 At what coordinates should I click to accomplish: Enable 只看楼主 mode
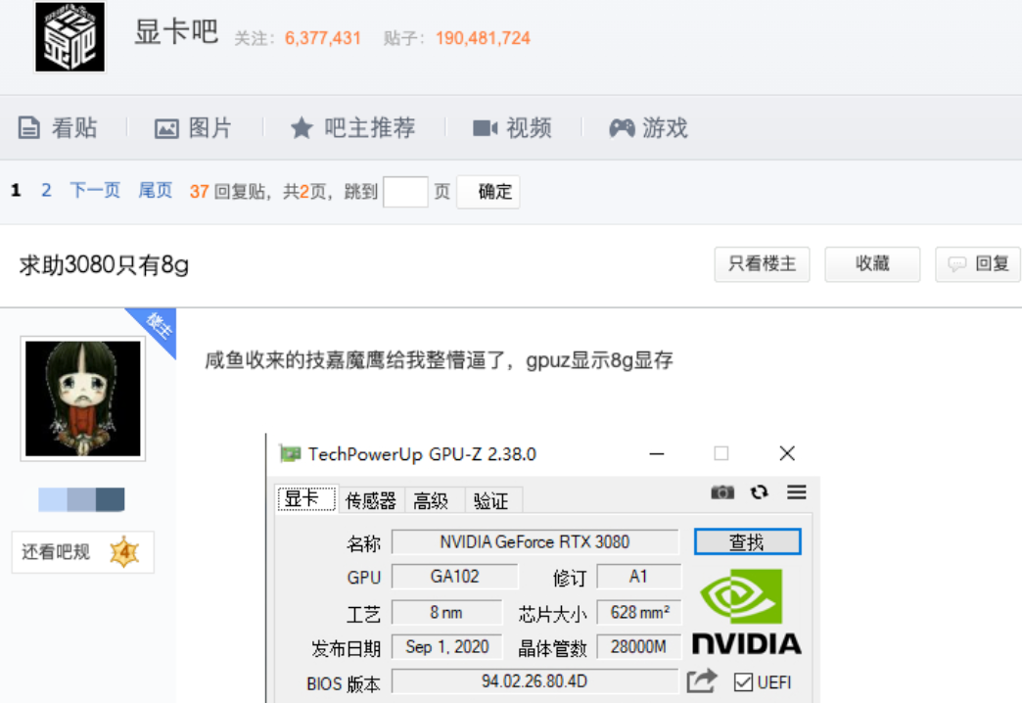tap(762, 263)
